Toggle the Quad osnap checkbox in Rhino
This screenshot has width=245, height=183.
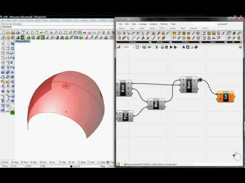(79, 162)
